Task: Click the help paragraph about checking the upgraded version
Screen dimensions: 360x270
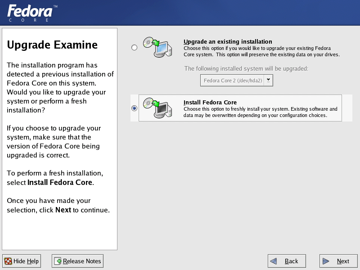Action: [x=54, y=141]
